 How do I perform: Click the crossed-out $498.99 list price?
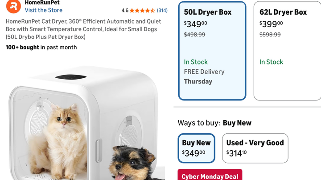pyautogui.click(x=194, y=35)
